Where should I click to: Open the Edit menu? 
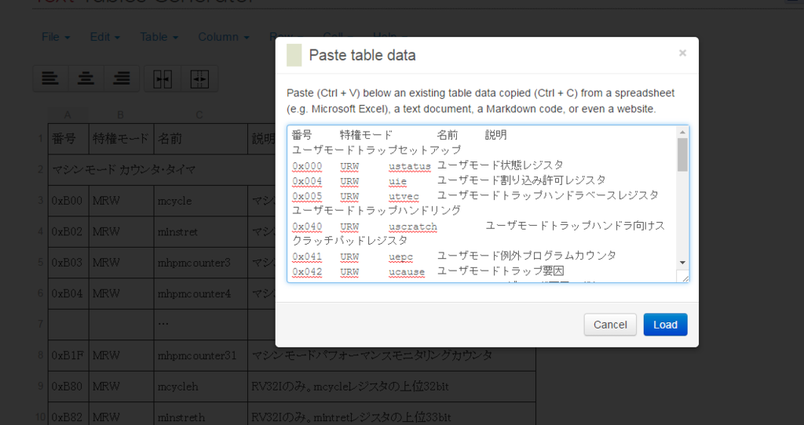(104, 37)
